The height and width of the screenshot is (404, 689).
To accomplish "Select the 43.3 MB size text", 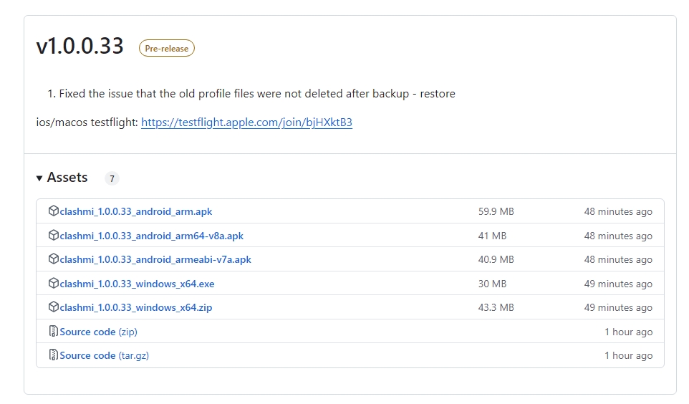I will pyautogui.click(x=496, y=307).
